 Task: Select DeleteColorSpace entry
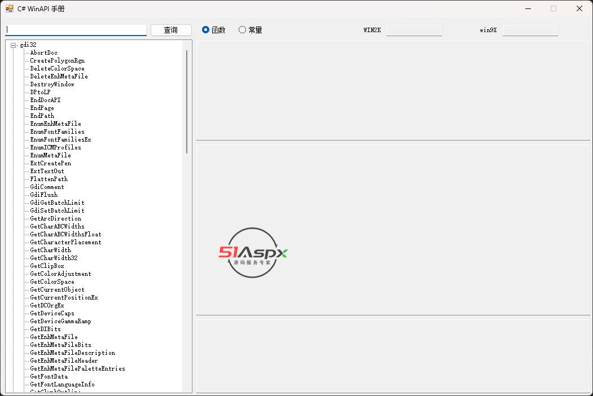tap(57, 68)
